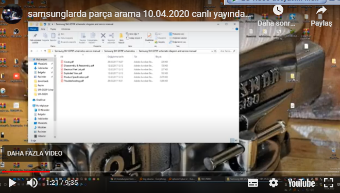Open the player settings gear
This screenshot has height=193, width=340.
[x=274, y=183]
